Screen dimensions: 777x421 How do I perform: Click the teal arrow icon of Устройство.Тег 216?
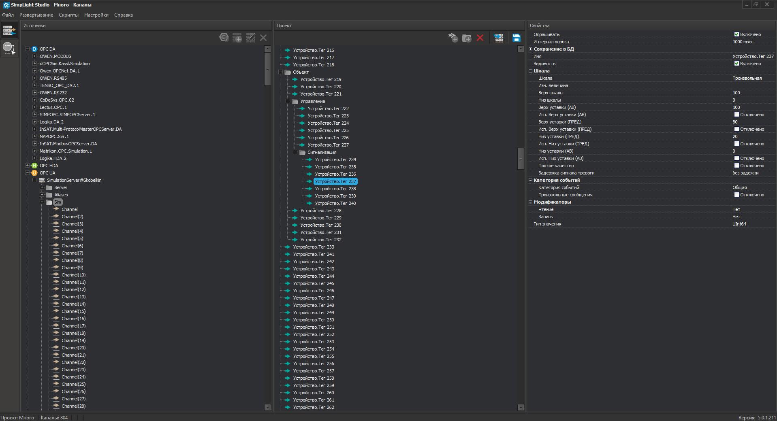[x=287, y=50]
